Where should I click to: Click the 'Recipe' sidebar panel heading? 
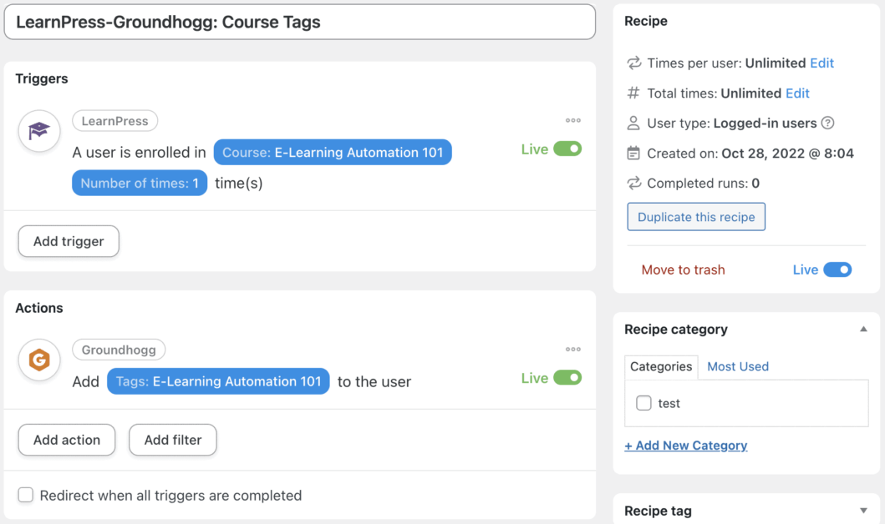[x=646, y=21]
